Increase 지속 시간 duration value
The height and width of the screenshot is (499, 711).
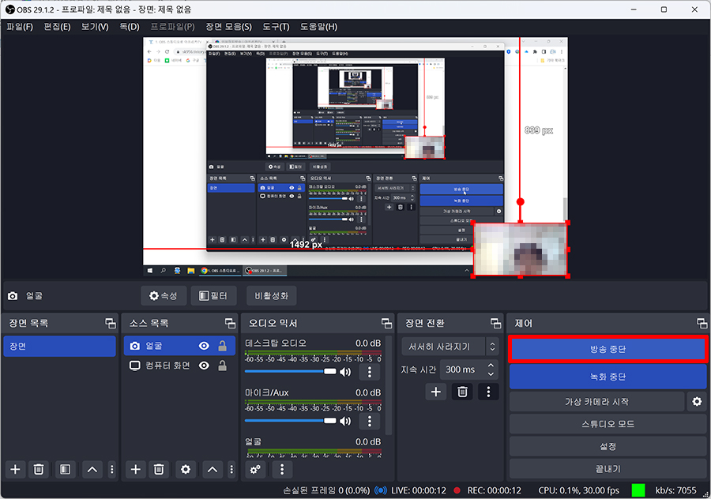491,365
